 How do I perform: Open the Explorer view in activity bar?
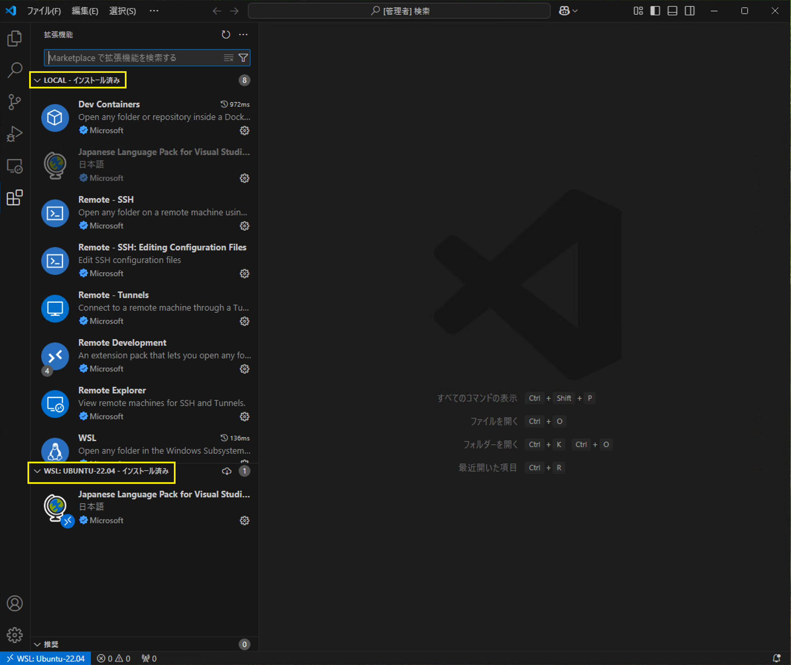click(15, 38)
